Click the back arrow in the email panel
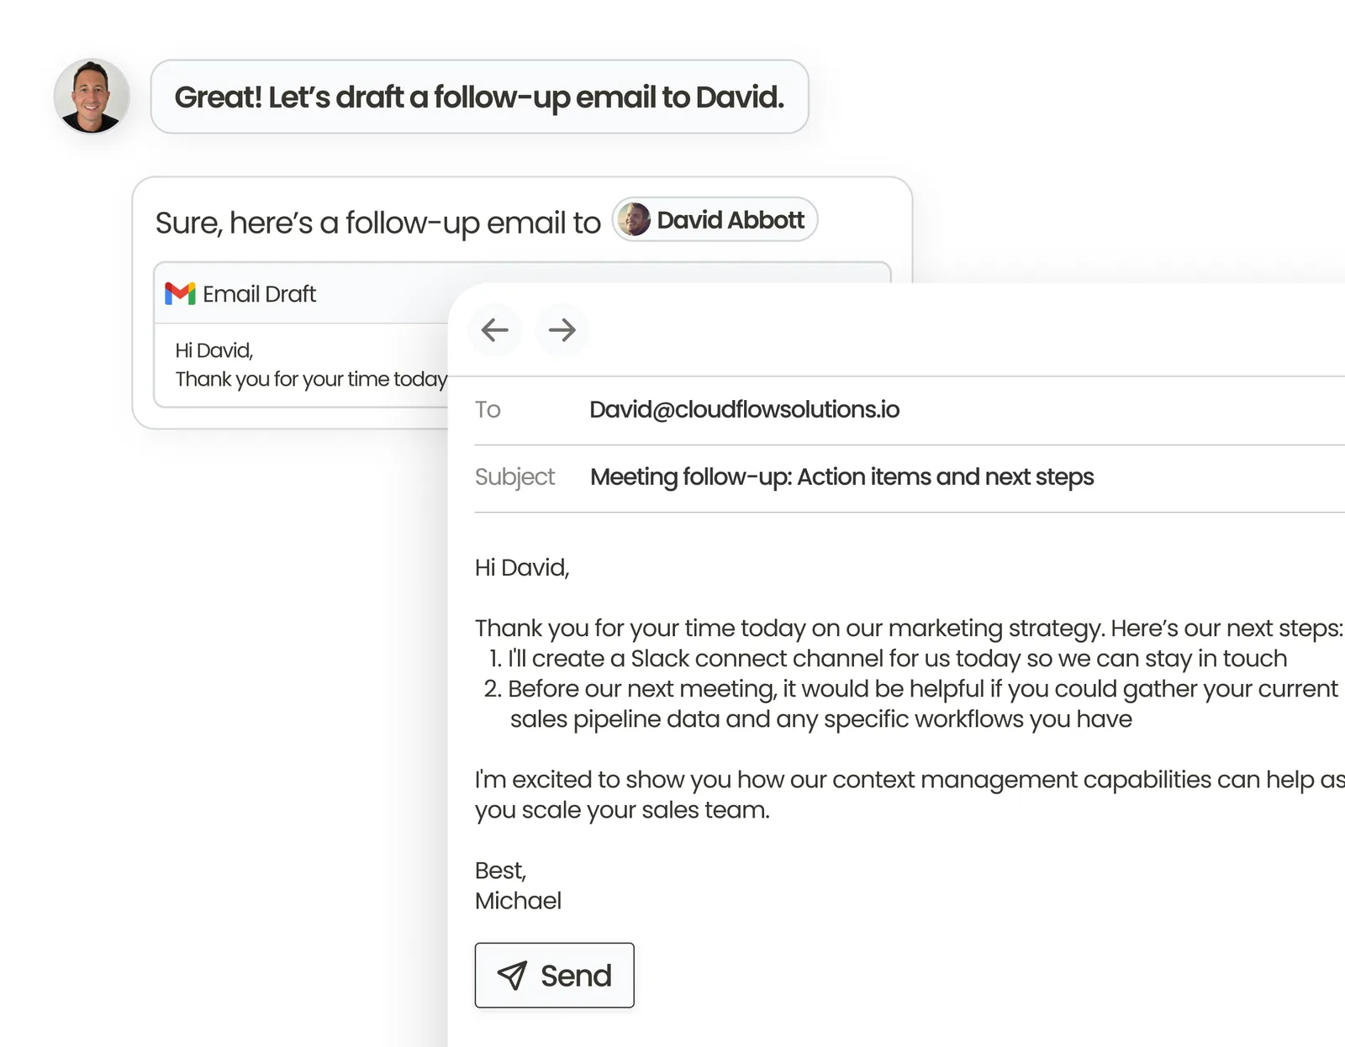The width and height of the screenshot is (1345, 1047). tap(494, 330)
